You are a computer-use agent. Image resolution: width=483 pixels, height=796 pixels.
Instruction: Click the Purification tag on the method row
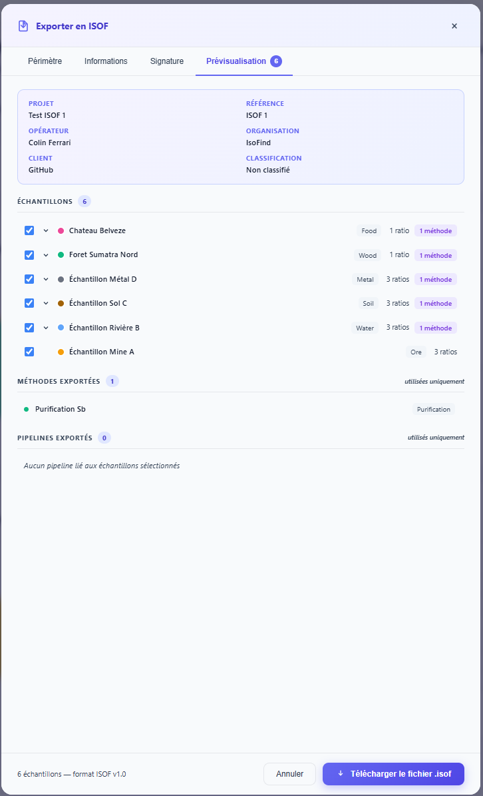point(433,409)
